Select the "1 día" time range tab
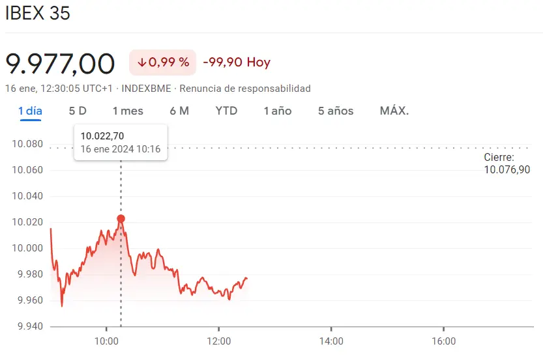543x355 pixels. coord(30,111)
